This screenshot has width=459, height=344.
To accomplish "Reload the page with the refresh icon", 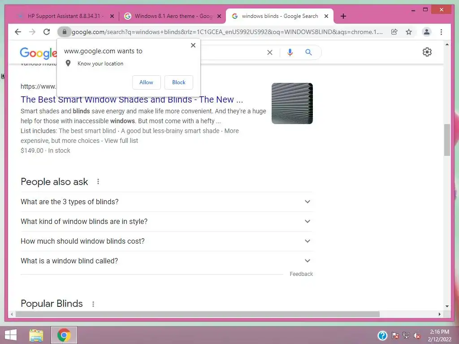I will tap(47, 32).
